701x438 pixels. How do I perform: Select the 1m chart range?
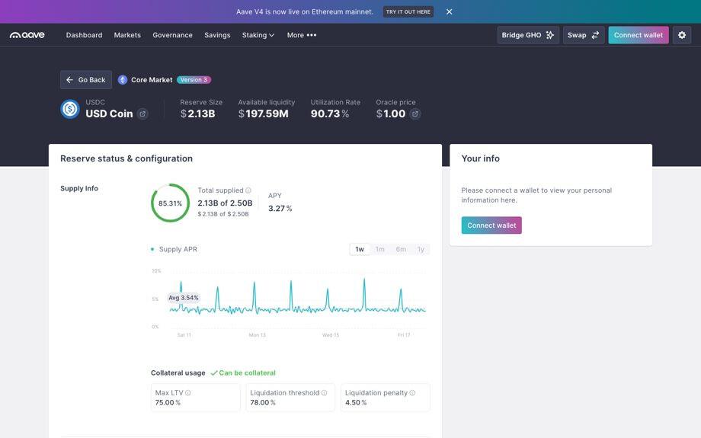[x=380, y=249]
